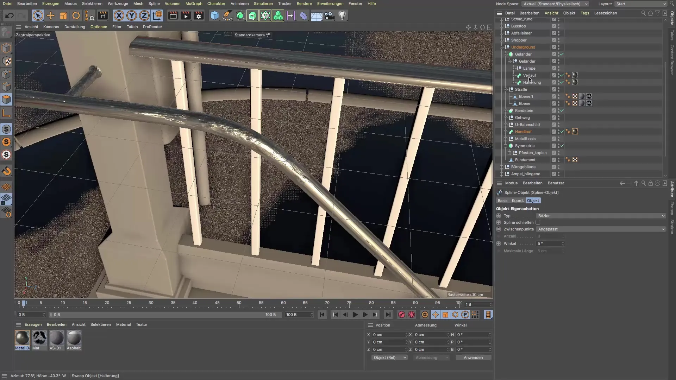Open the Layout Start dropdown

pos(640,4)
